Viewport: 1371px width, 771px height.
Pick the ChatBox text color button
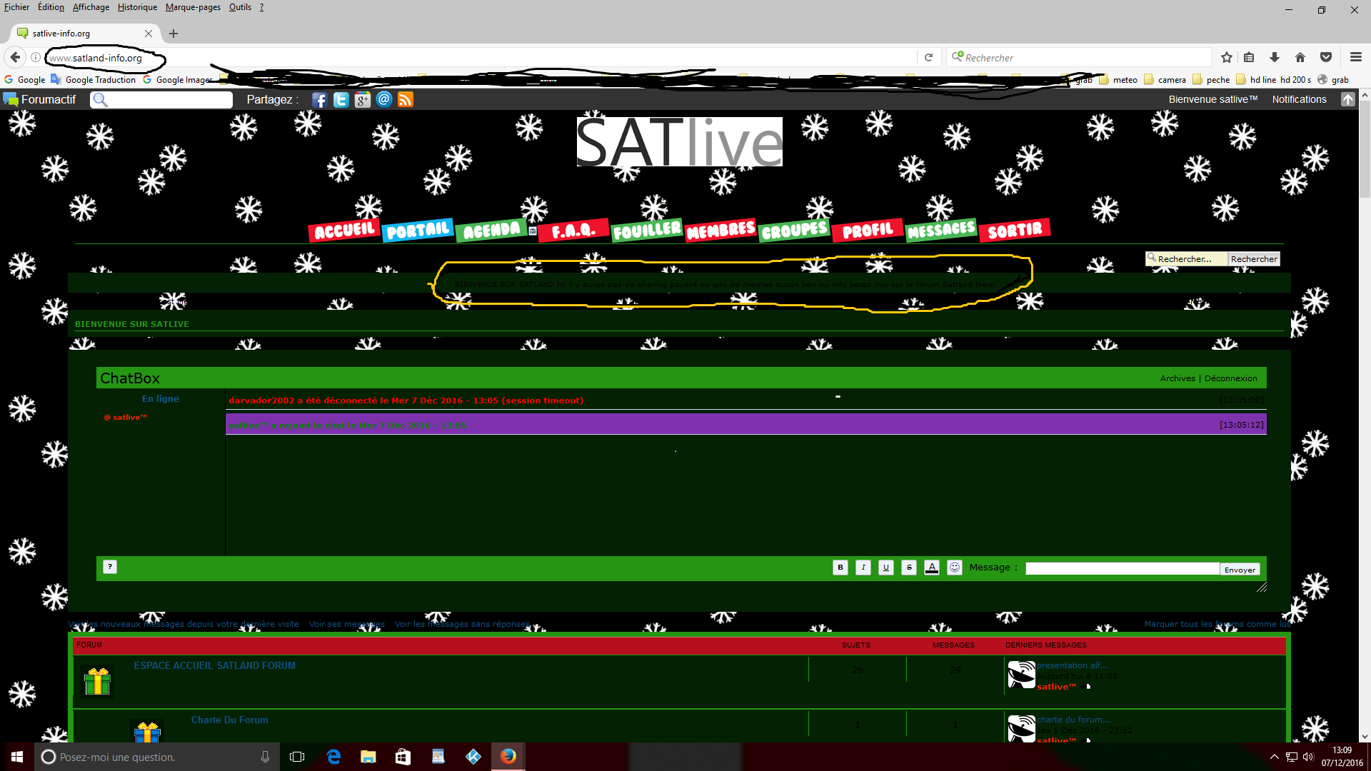pyautogui.click(x=932, y=568)
